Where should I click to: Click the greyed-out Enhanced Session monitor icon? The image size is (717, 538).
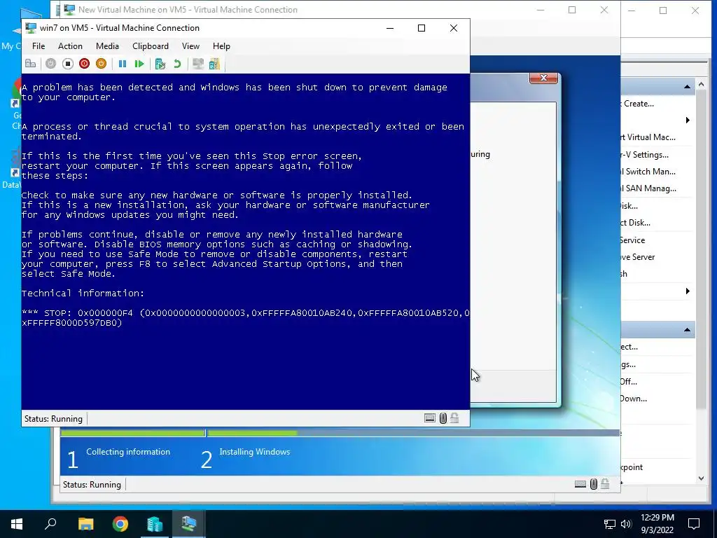[x=198, y=64]
